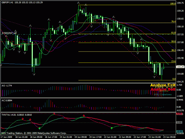The height and width of the screenshot is (139, 185).
Task: Click the THVTrix green arrow above 22 Jun 01:00
Action: click(112, 128)
